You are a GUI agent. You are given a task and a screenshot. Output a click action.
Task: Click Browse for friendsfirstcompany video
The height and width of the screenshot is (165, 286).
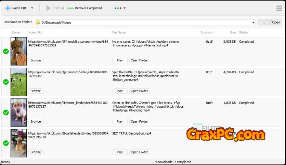pyautogui.click(x=36, y=60)
